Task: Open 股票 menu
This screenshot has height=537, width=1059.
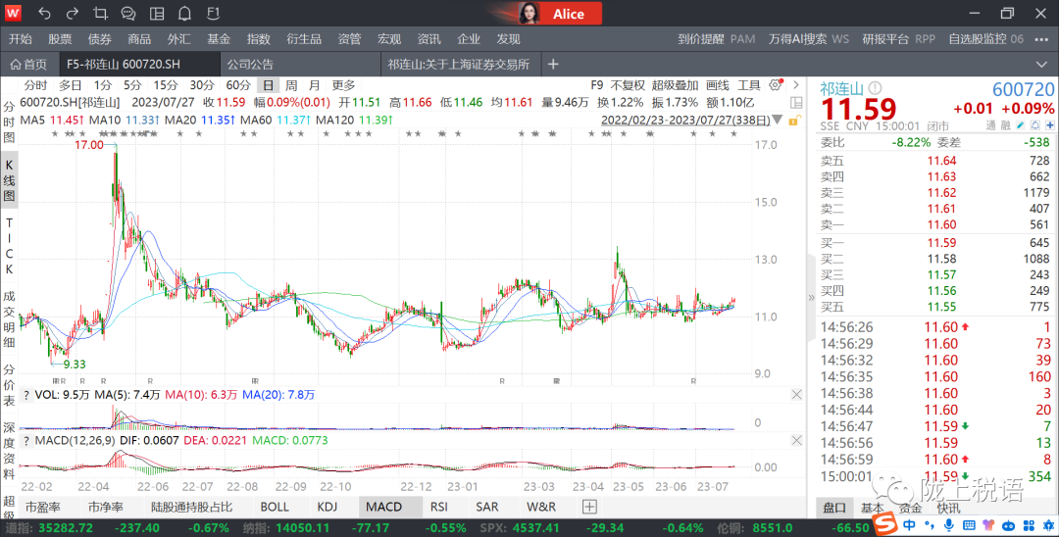Action: click(60, 39)
